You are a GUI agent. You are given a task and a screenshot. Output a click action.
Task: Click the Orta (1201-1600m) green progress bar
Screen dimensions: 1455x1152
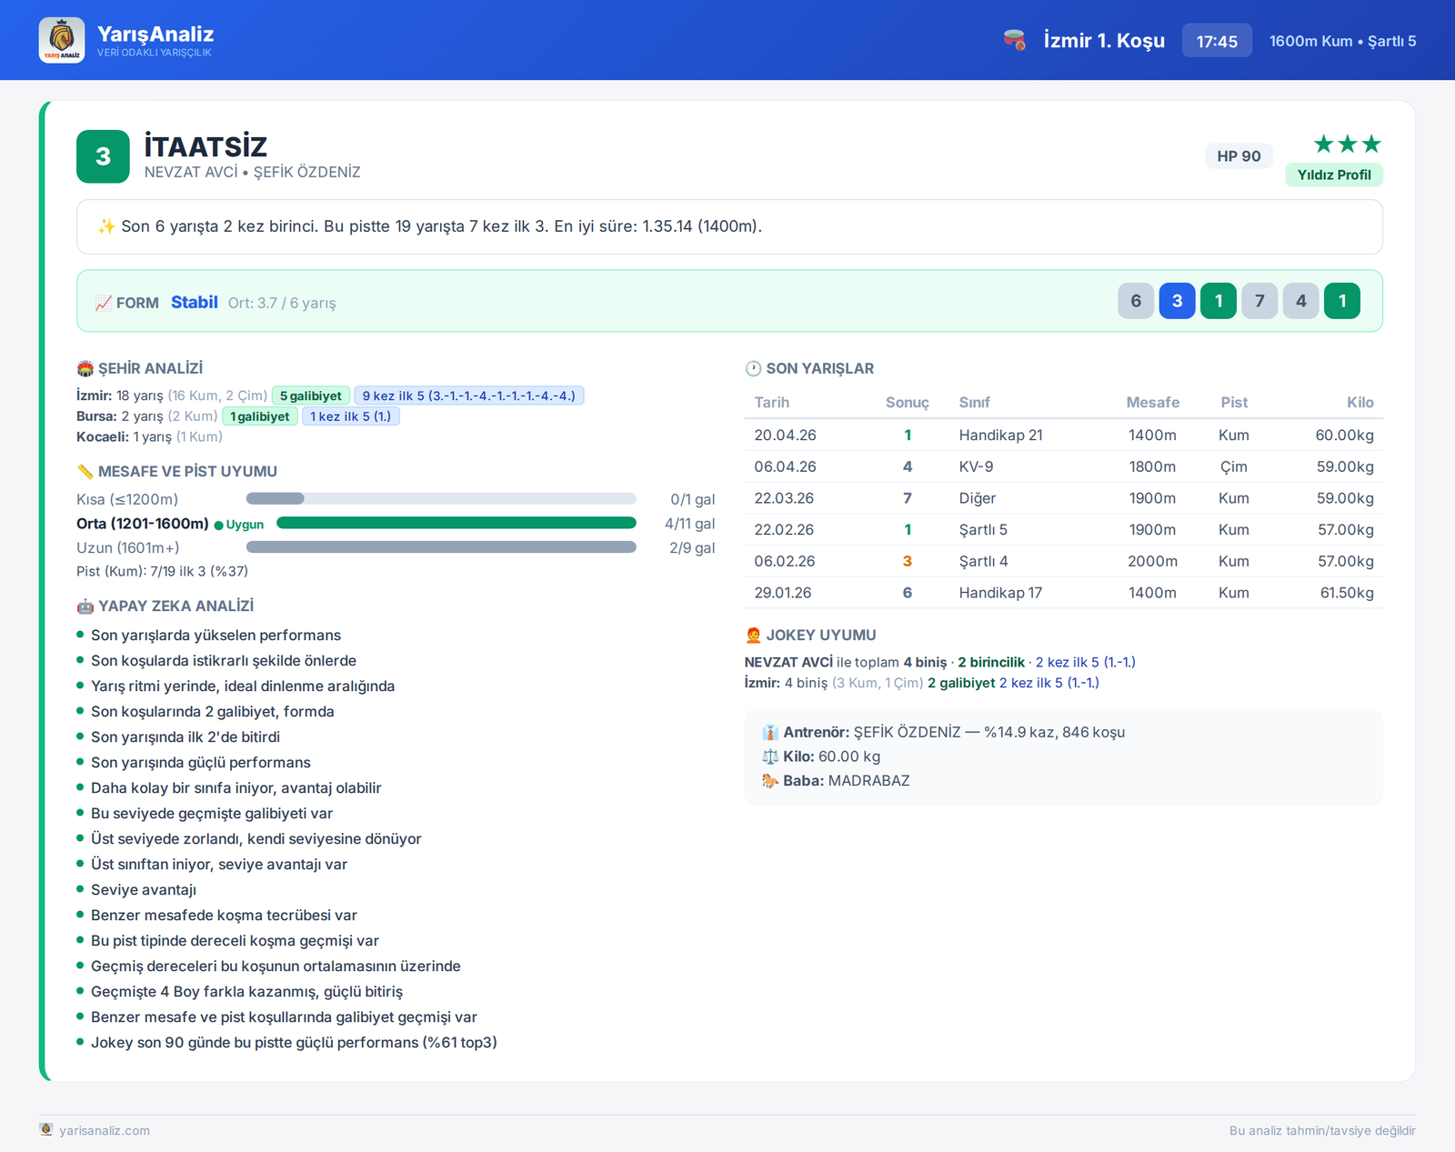[457, 523]
